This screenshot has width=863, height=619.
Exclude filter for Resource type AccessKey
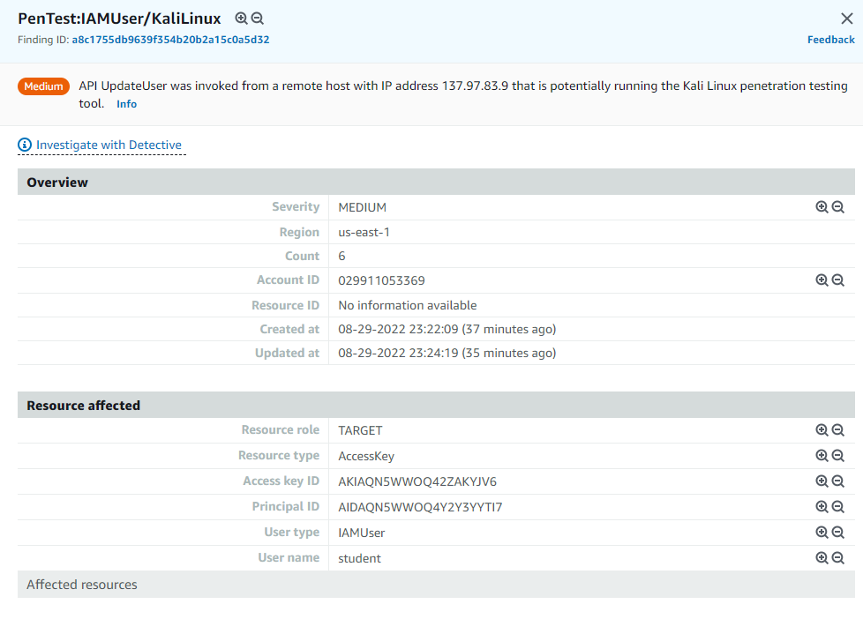[837, 456]
